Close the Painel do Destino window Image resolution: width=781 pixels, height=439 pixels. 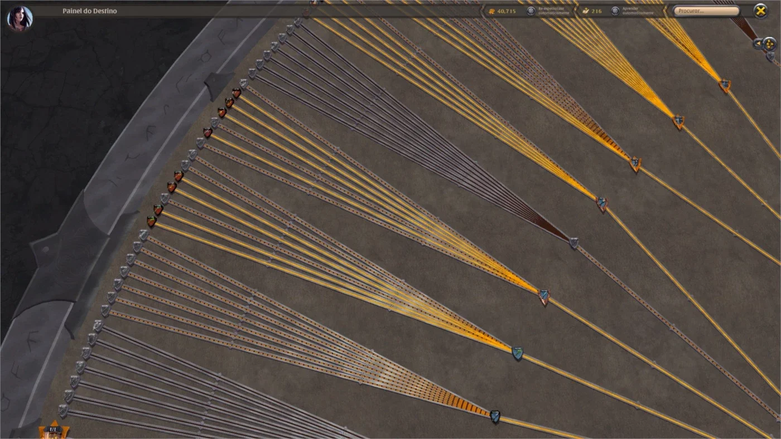coord(760,11)
